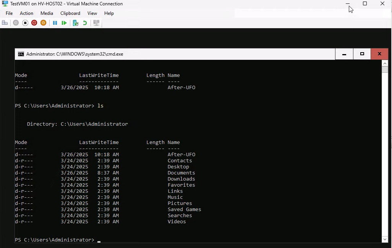This screenshot has height=248, width=392.
Task: Click the '8:37 AM' time for Documents
Action: [x=108, y=173]
